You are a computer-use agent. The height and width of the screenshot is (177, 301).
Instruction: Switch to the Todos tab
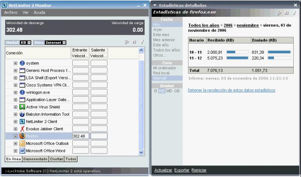click(71, 159)
